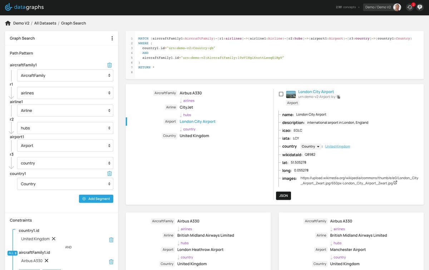429x270 pixels.
Task: Click London Heathrow Airport result entry
Action: pos(200,250)
